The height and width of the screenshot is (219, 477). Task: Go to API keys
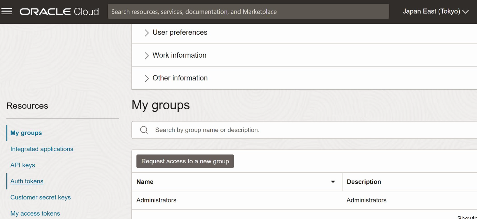23,165
